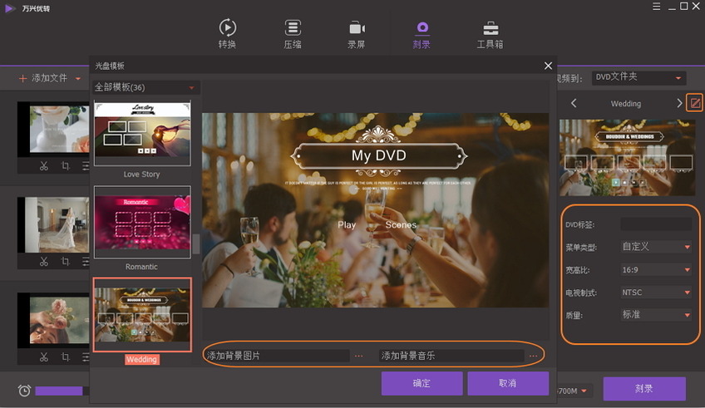Expand the 全部模板(36) template filter dropdown
Image resolution: width=705 pixels, height=408 pixels.
[146, 87]
